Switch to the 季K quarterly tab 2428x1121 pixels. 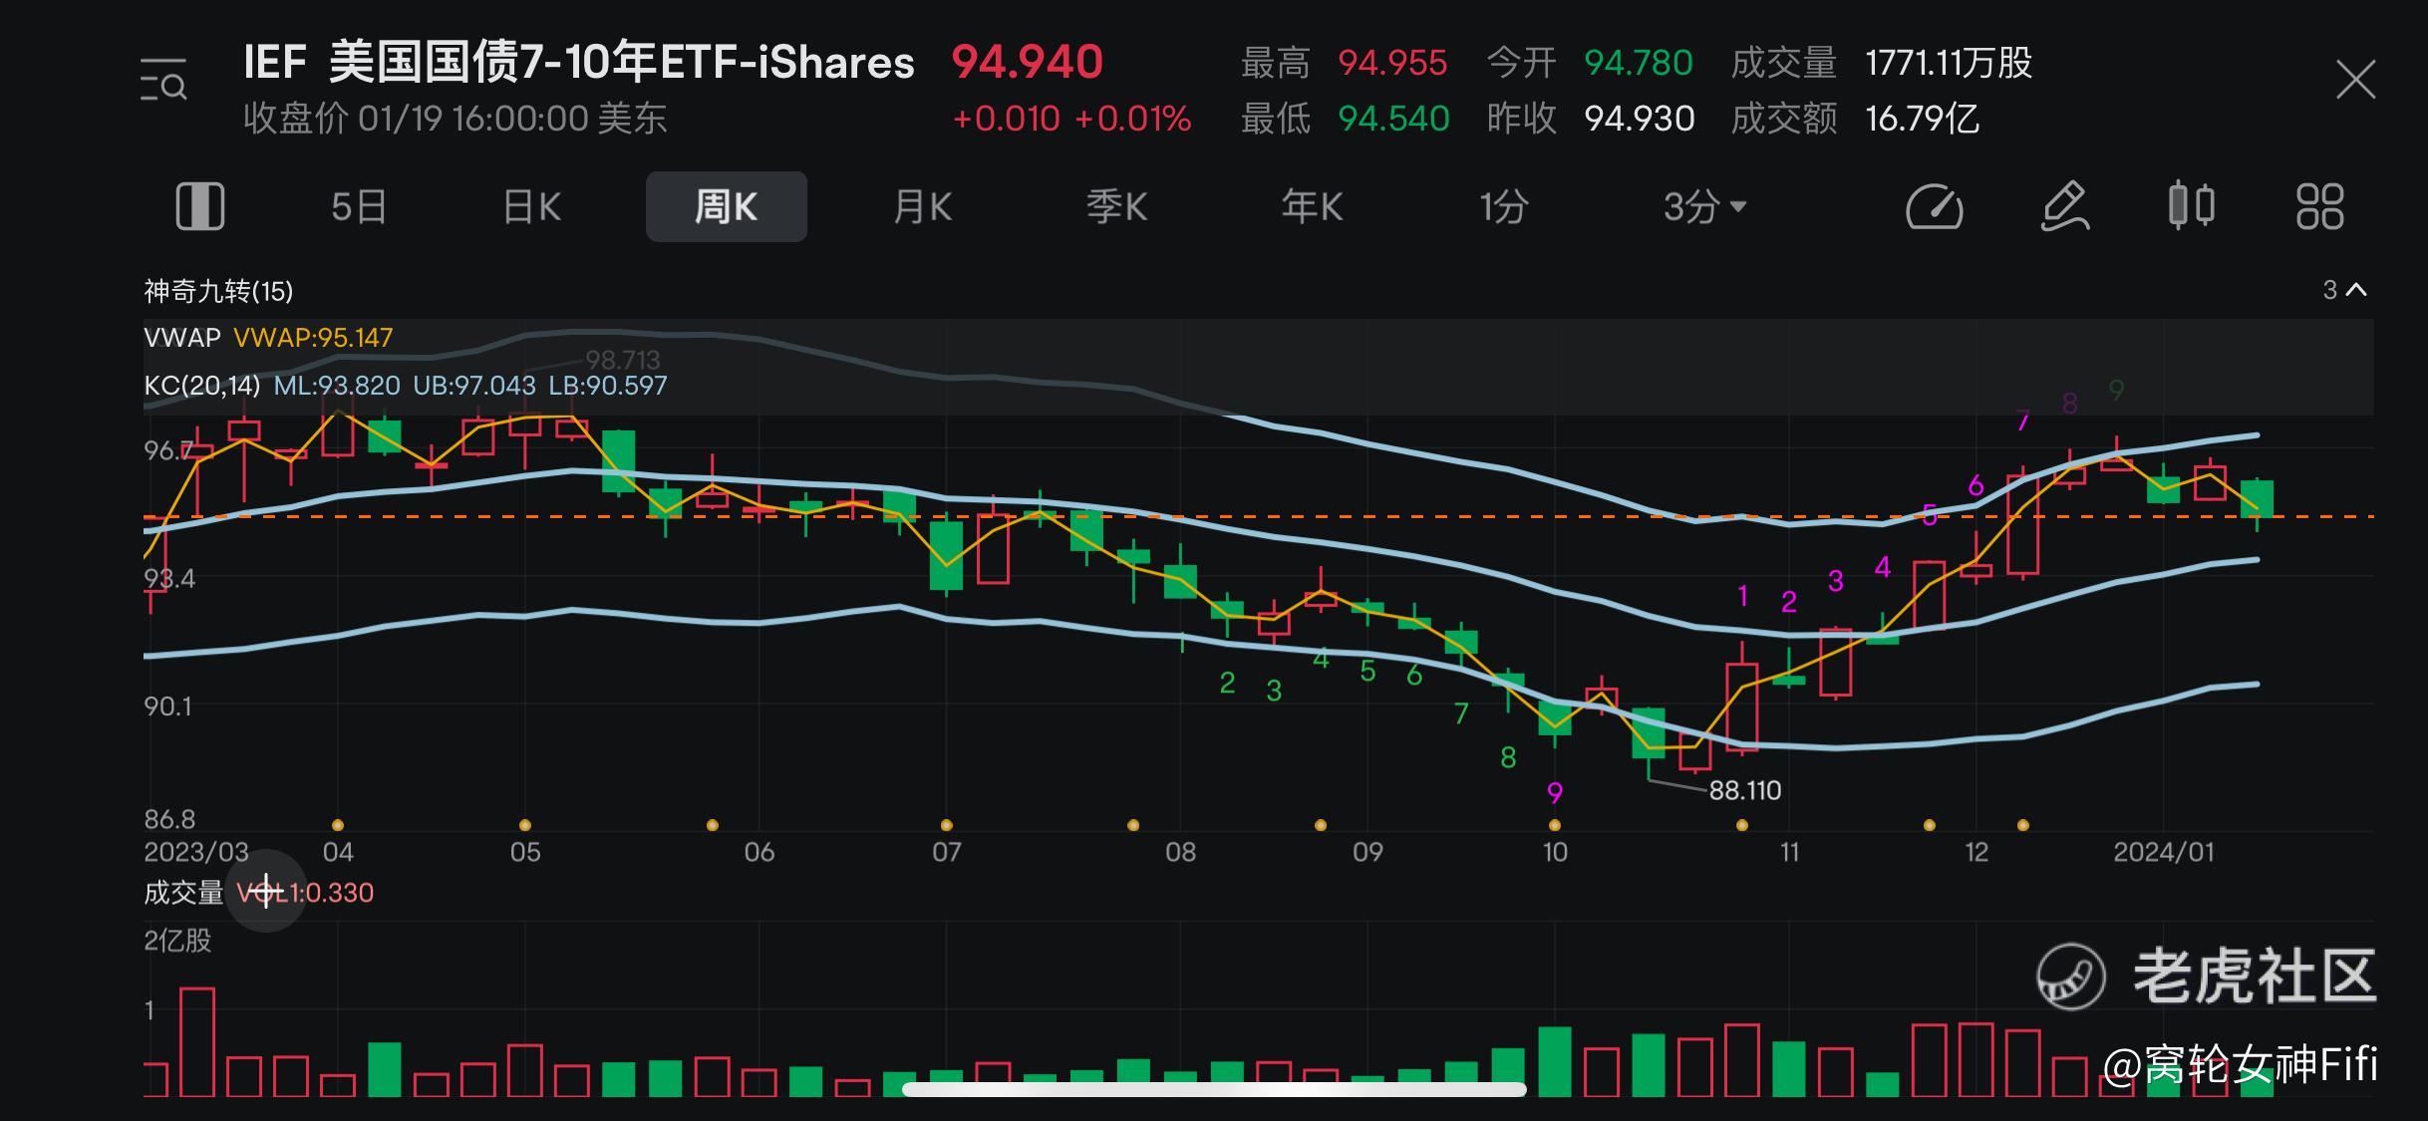click(1117, 207)
